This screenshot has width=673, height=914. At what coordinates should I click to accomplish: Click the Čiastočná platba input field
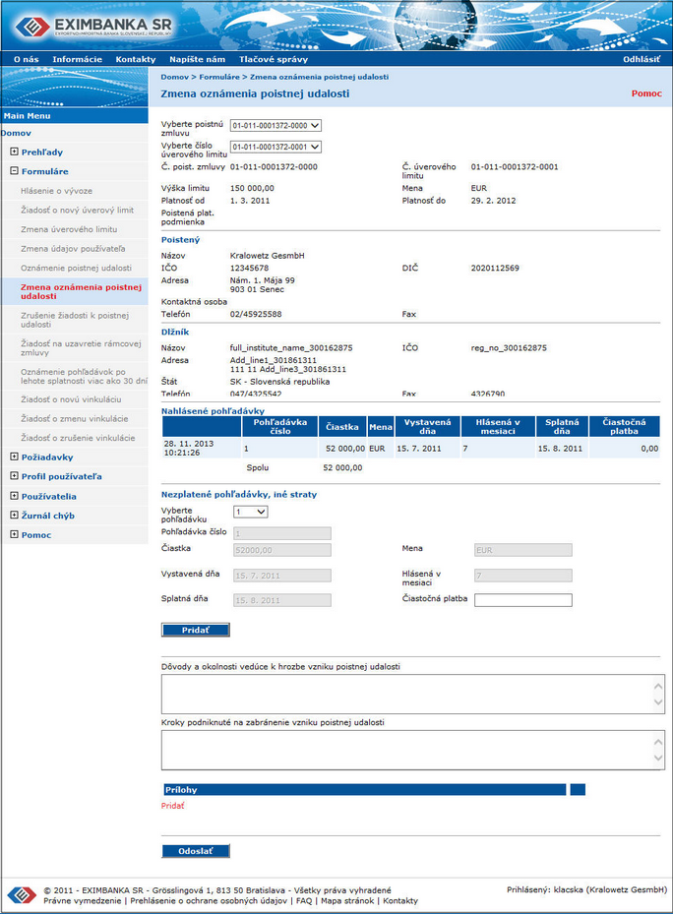click(x=523, y=600)
